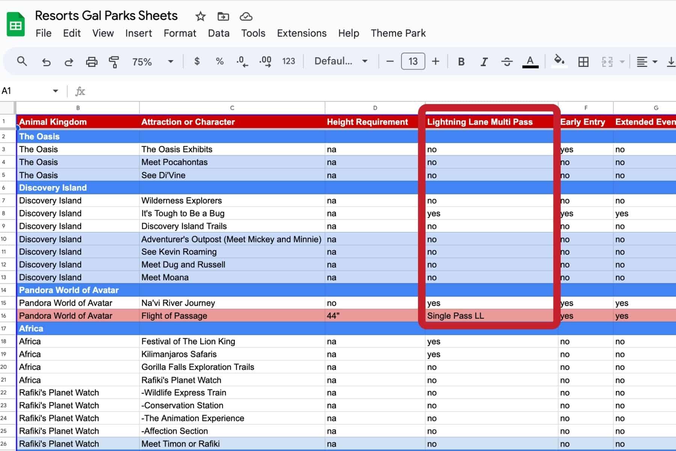Toggle bold formatting
Viewport: 676px width, 451px height.
point(462,62)
